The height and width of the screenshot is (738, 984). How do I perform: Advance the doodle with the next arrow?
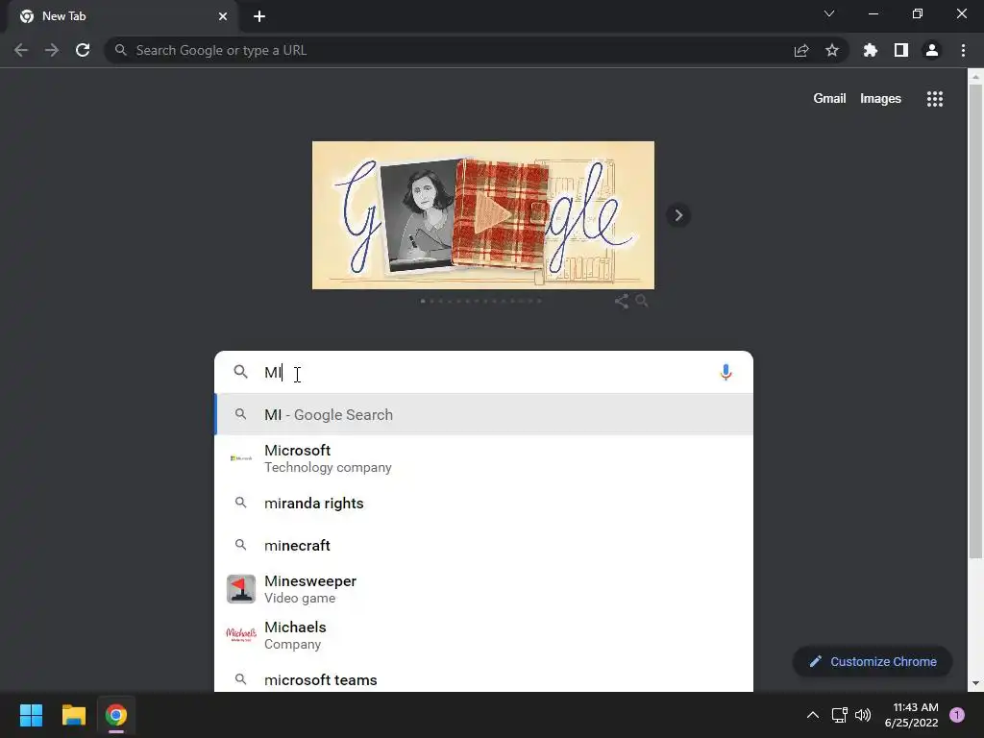[678, 215]
